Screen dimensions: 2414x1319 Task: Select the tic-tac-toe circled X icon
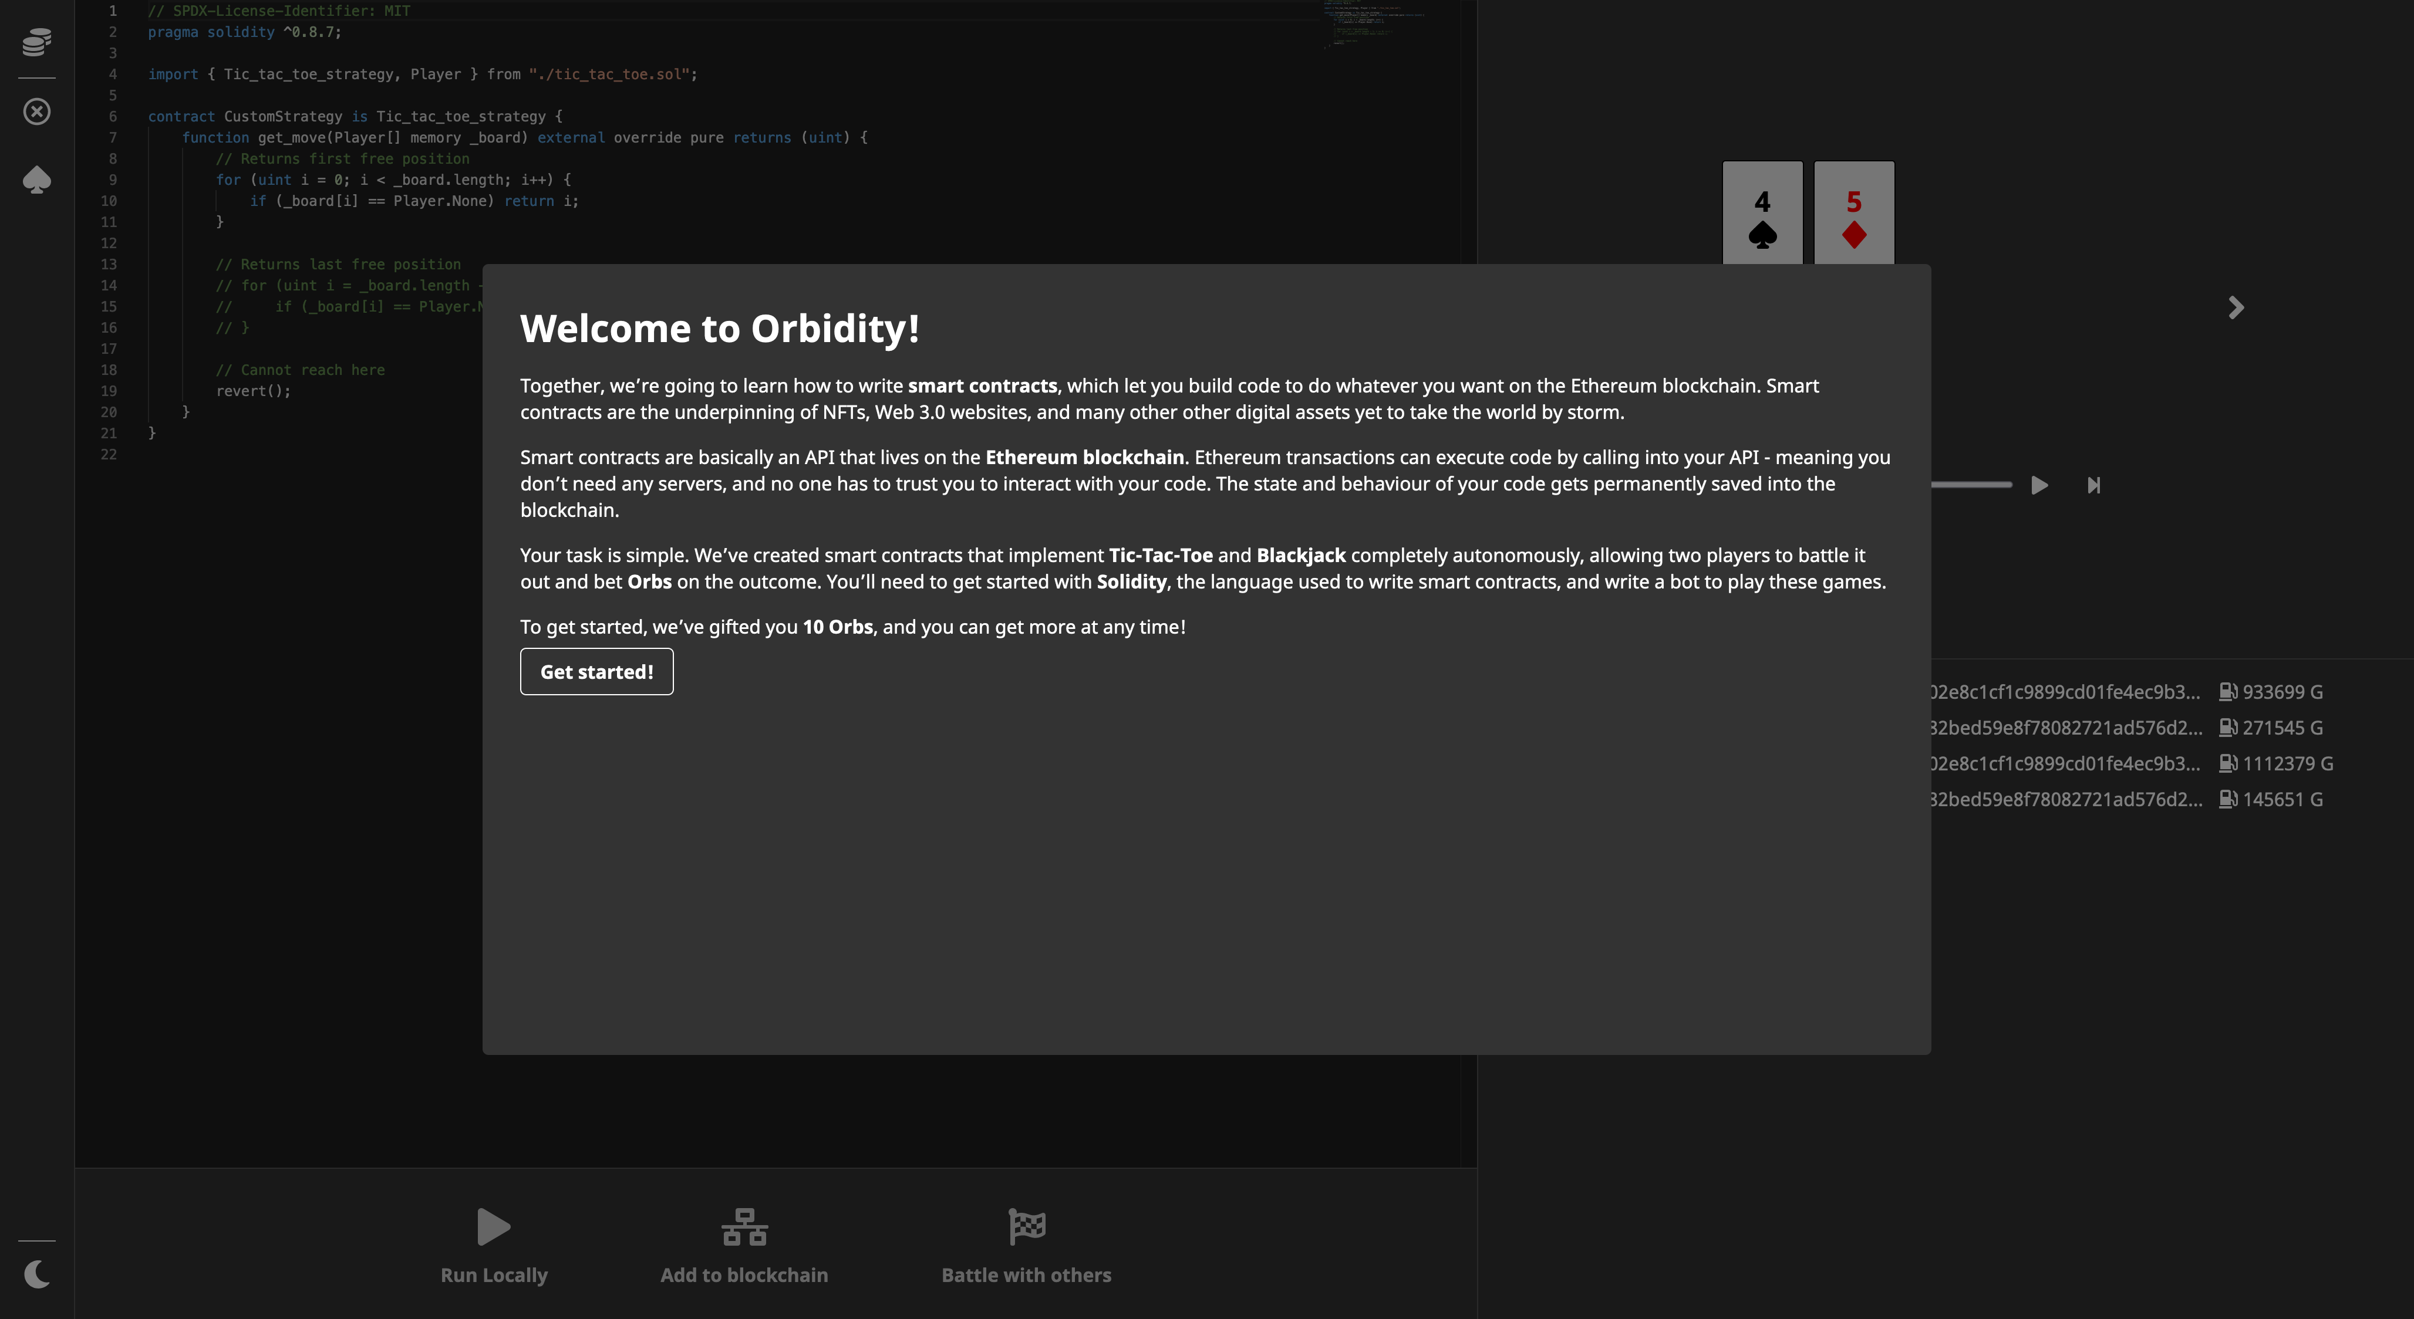click(x=36, y=111)
